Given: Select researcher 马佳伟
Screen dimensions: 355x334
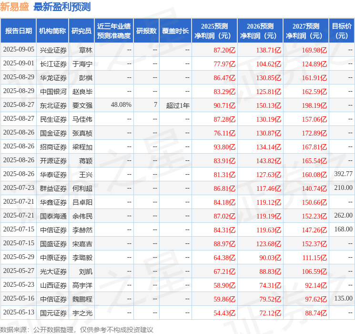Looking at the screenshot, I should pos(82,119).
